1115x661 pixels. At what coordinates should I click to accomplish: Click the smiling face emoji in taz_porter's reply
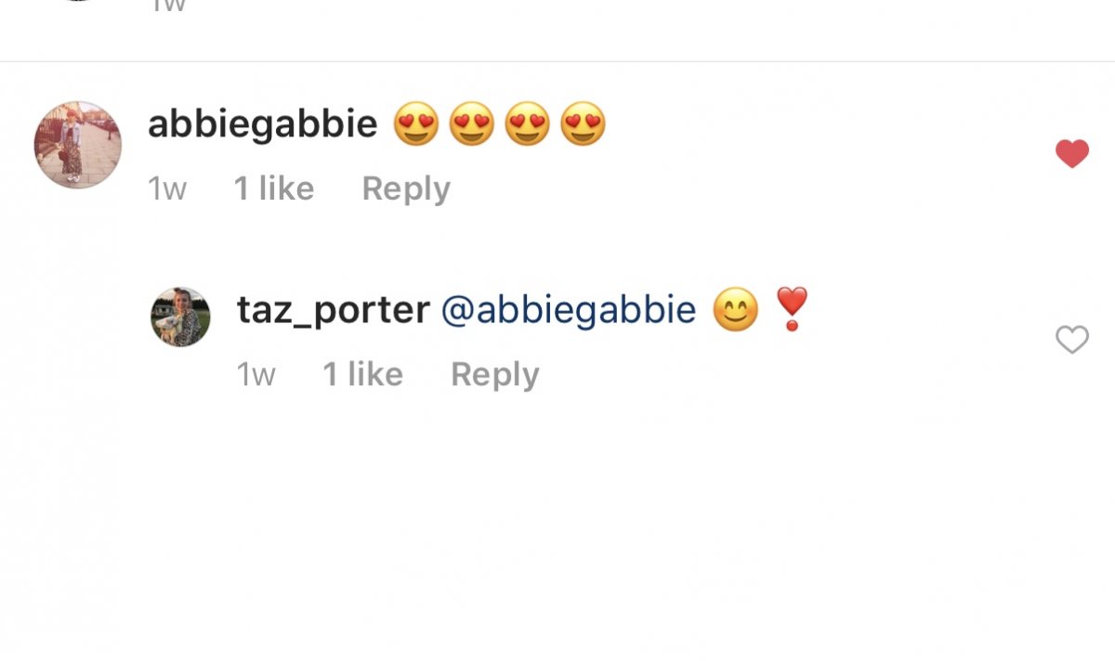(735, 310)
